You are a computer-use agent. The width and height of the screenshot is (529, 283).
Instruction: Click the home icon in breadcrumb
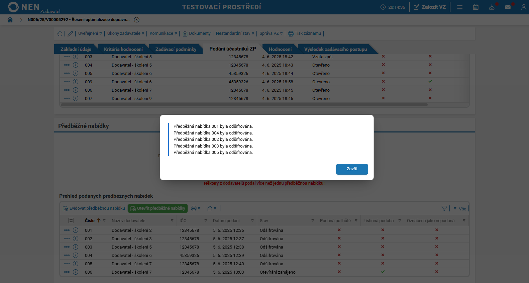(10, 20)
